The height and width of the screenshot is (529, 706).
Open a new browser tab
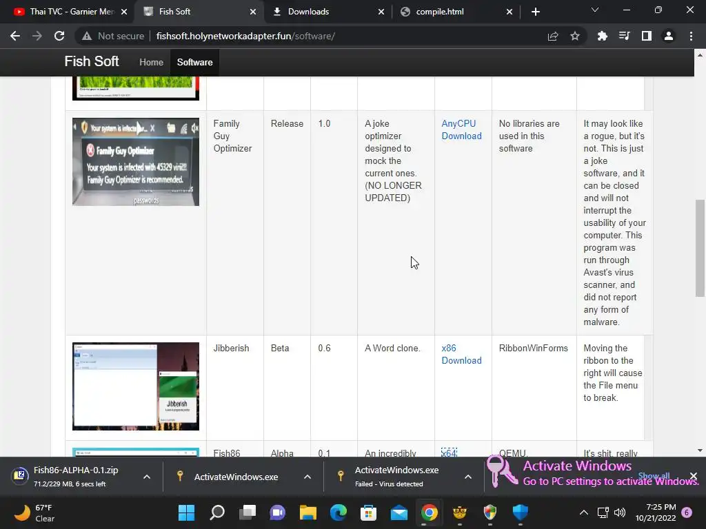[x=535, y=12]
